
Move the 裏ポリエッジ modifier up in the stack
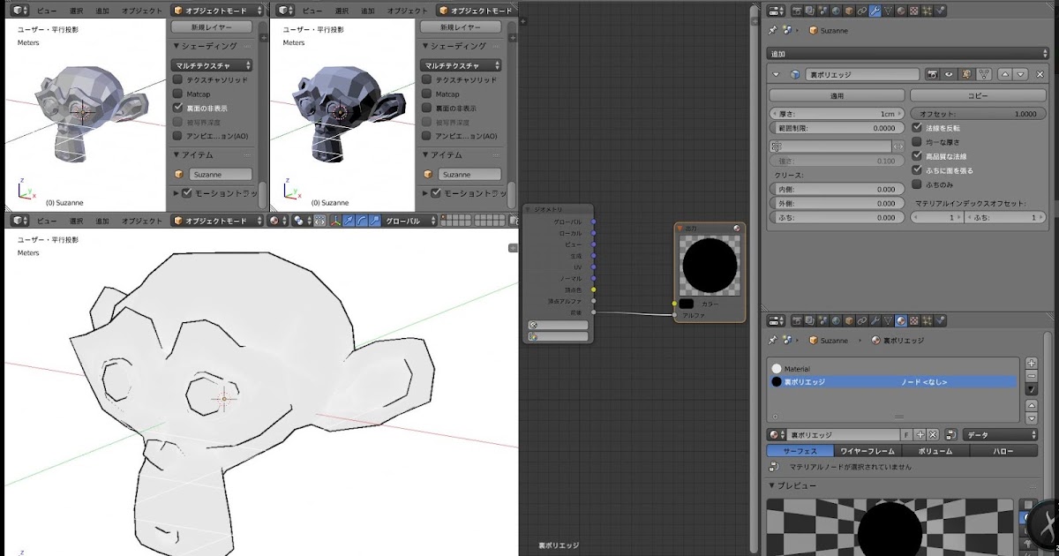pos(1003,75)
